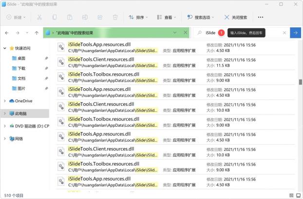Click the blue search go arrow button

pos(296,33)
